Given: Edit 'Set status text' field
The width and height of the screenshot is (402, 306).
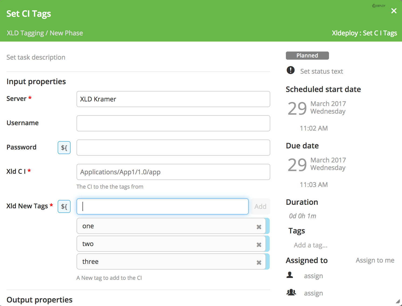Looking at the screenshot, I should (x=321, y=71).
